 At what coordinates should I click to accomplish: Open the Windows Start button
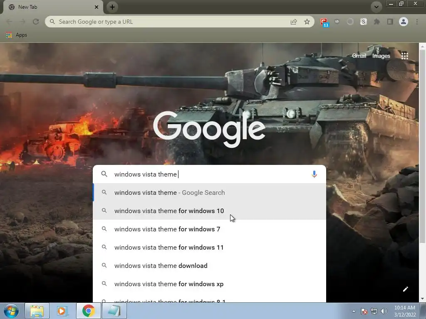pos(11,311)
